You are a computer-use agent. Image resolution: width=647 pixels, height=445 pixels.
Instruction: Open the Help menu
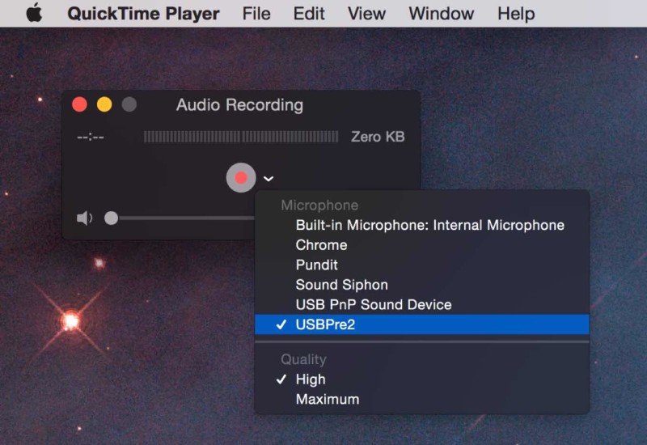516,14
